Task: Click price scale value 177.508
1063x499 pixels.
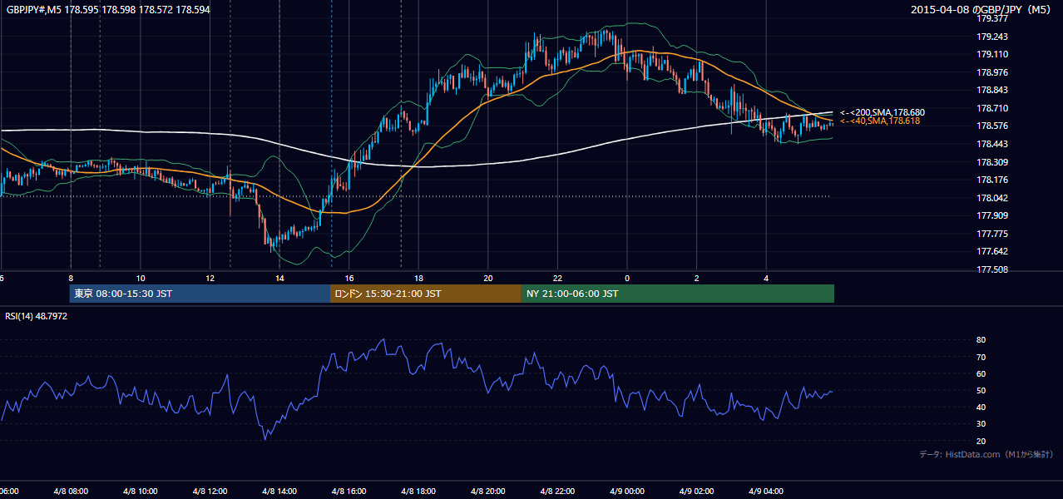Action: click(991, 269)
